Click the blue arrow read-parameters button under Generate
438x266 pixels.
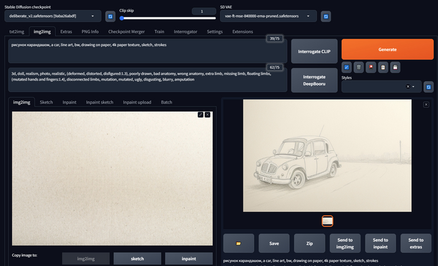point(347,67)
